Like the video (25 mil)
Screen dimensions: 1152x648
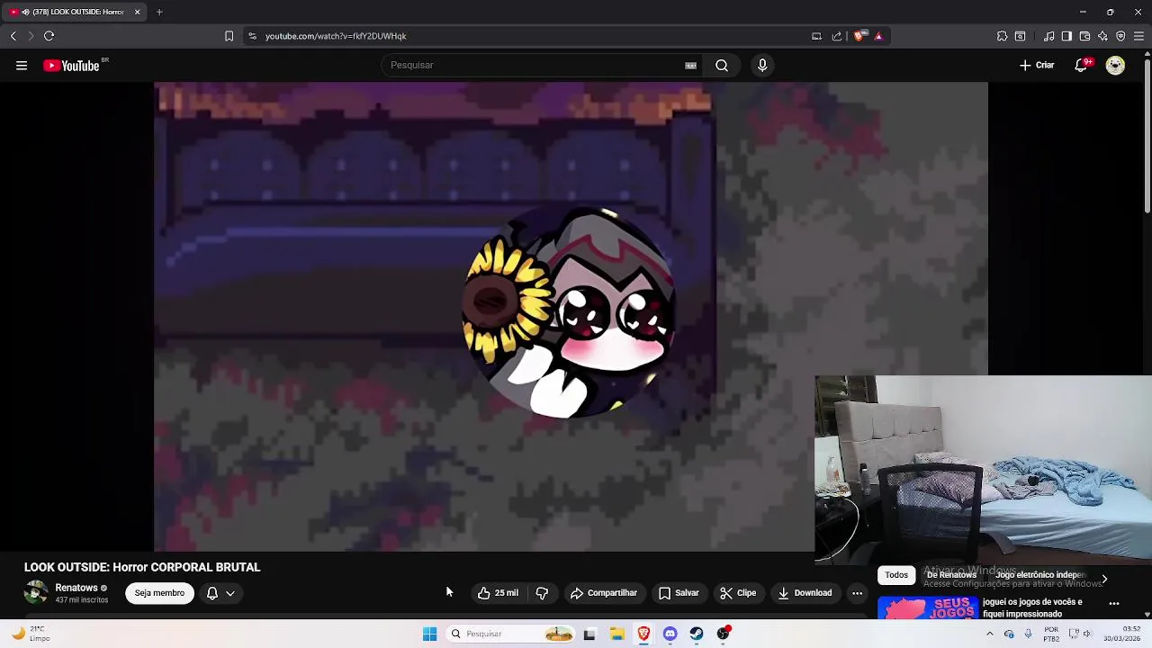click(498, 593)
